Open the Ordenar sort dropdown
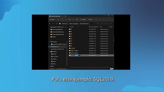 (84, 19)
